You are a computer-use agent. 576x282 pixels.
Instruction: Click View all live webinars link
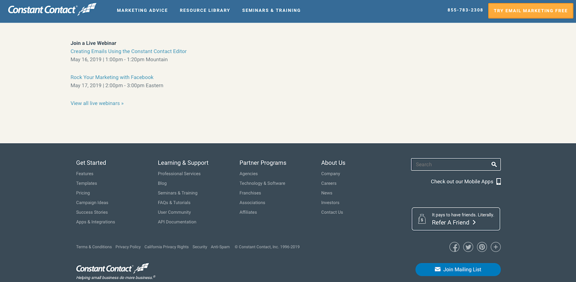pyautogui.click(x=97, y=103)
